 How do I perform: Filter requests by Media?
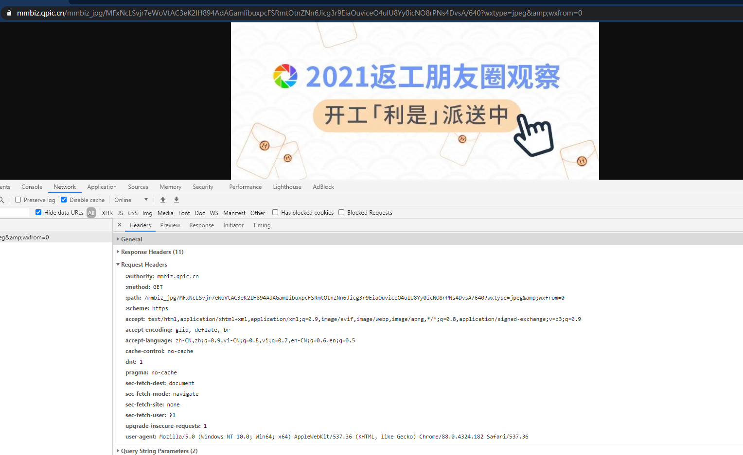tap(165, 213)
